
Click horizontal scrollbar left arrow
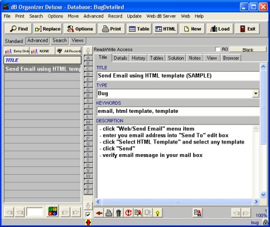tap(98, 202)
